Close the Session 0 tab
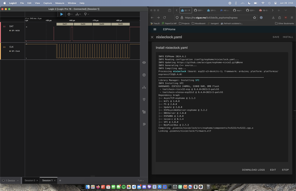296x191 pixels. (x=37, y=180)
